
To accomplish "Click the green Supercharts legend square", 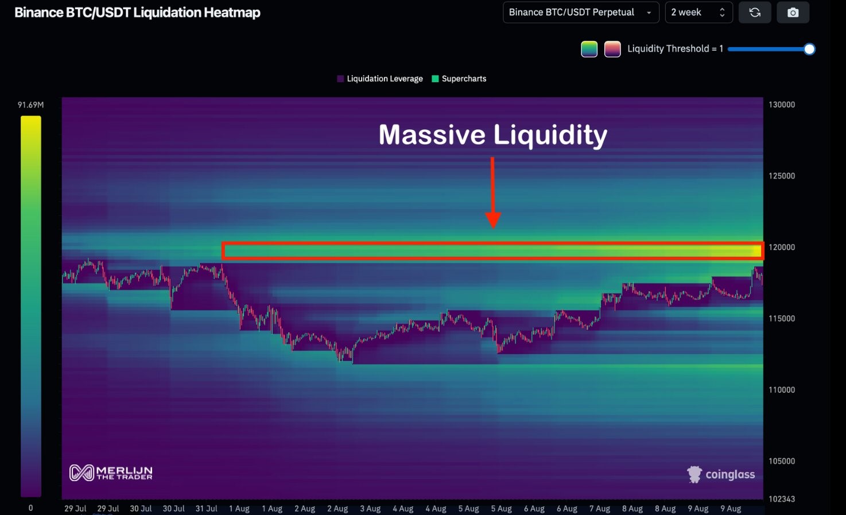I will [x=434, y=78].
